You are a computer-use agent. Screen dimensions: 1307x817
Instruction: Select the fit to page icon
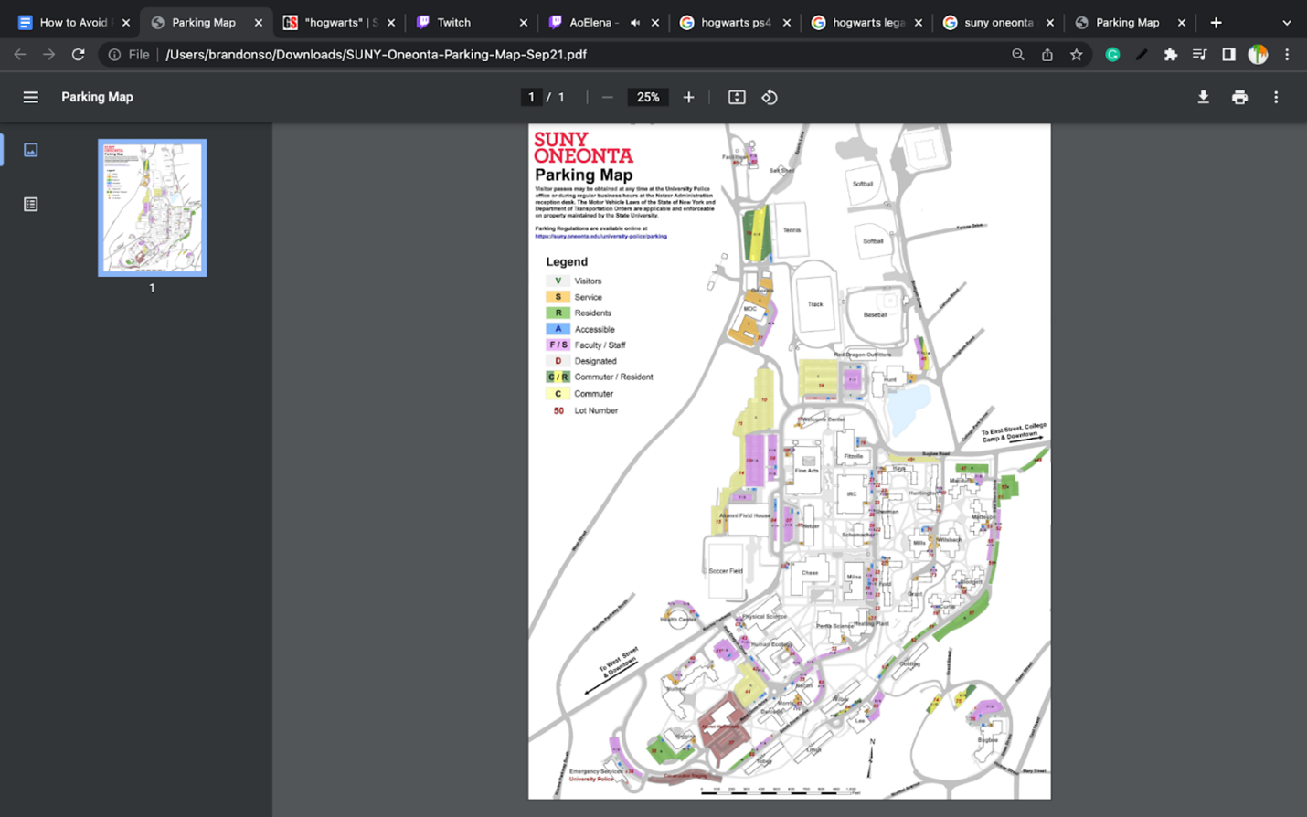(x=737, y=97)
